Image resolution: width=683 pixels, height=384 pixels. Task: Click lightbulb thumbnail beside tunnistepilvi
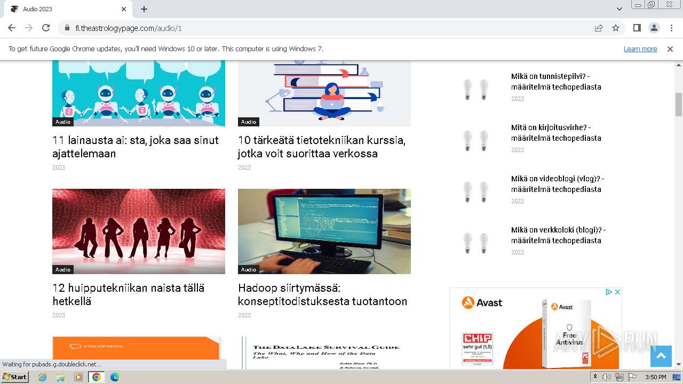coord(476,89)
